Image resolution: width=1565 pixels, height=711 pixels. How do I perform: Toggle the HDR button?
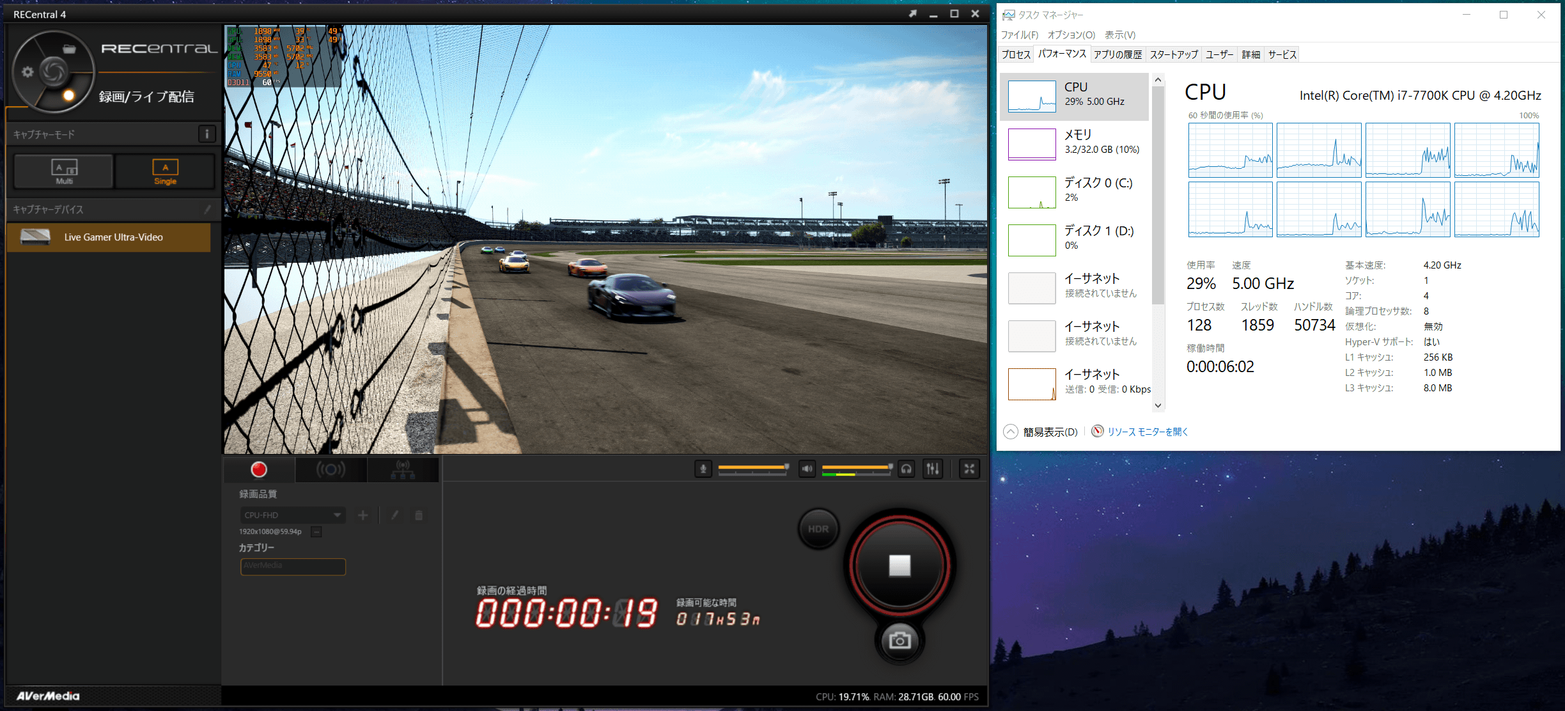[x=818, y=529]
